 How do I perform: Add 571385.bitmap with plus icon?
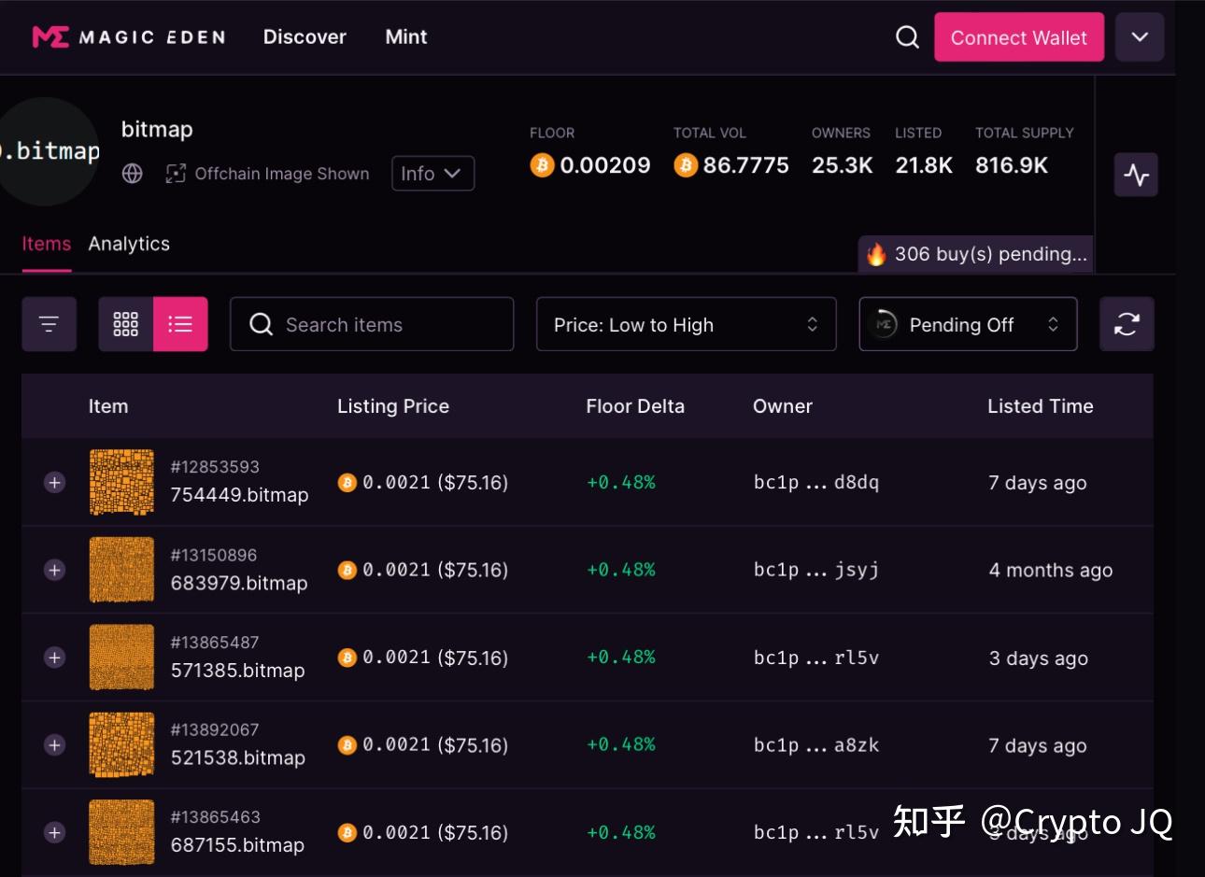click(x=55, y=658)
